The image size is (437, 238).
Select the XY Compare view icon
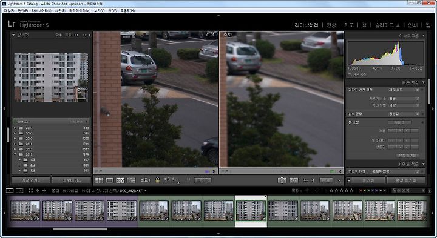(120, 180)
